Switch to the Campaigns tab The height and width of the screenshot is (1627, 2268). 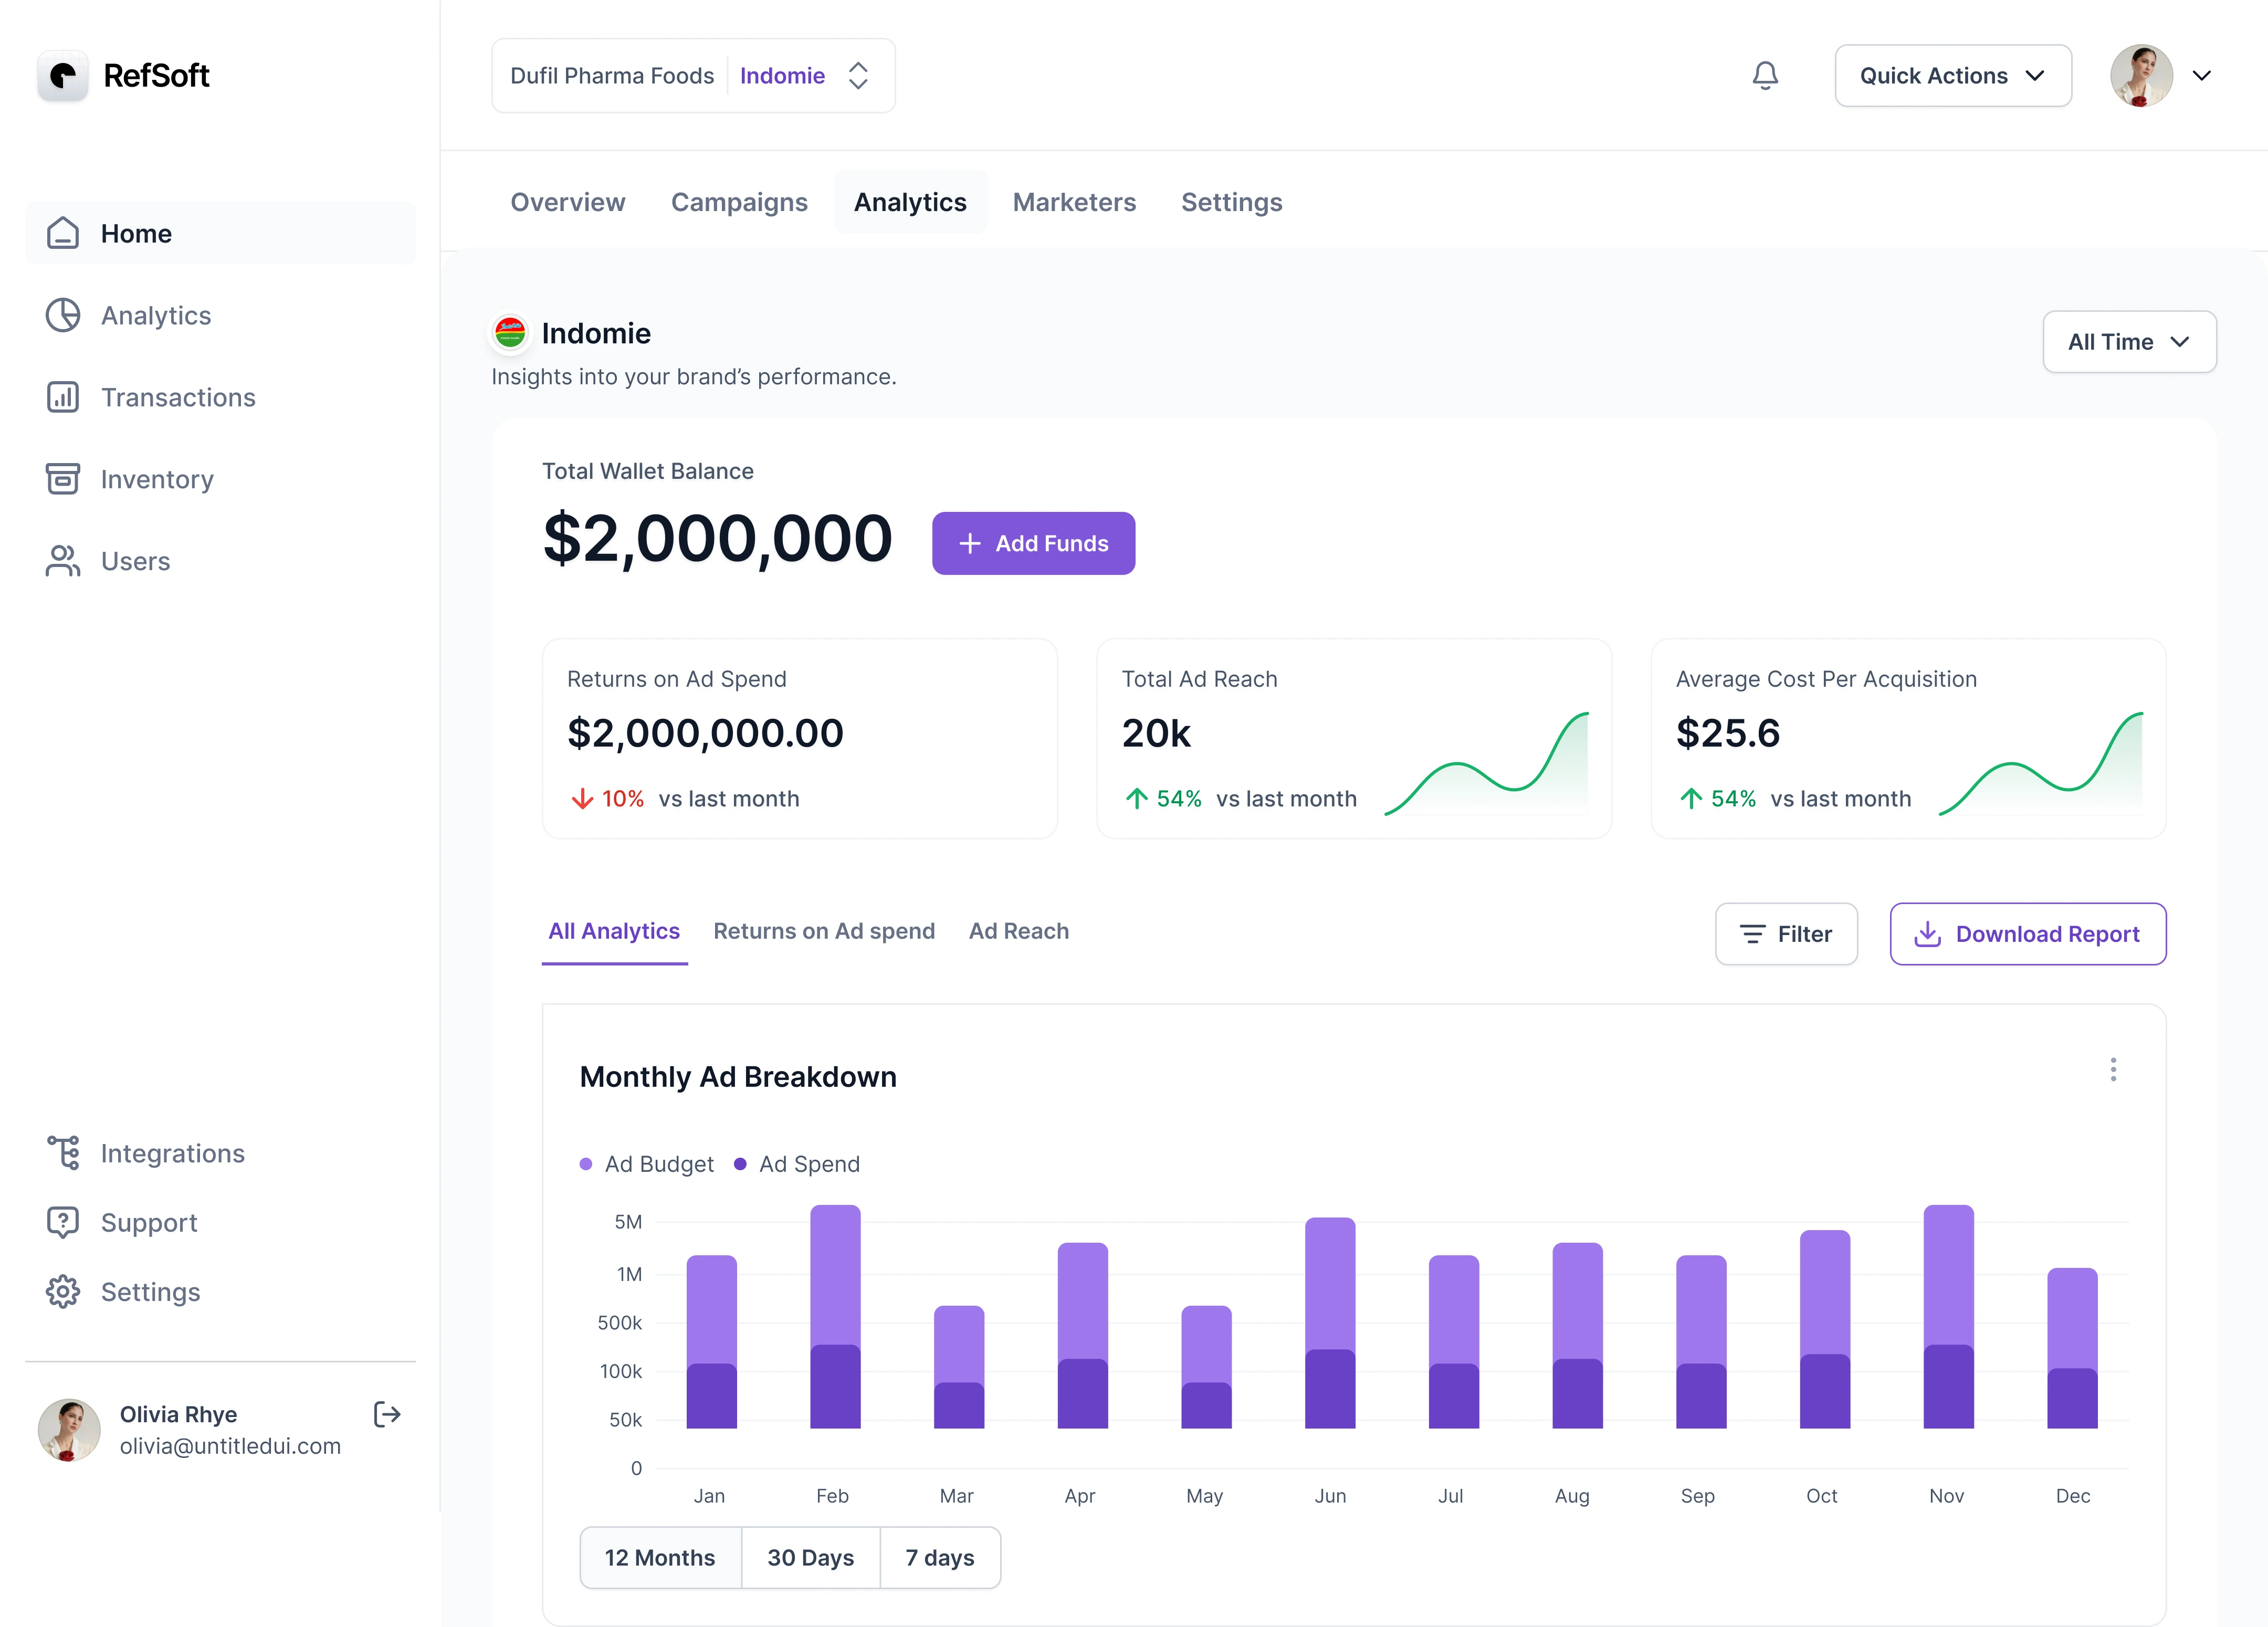739,202
